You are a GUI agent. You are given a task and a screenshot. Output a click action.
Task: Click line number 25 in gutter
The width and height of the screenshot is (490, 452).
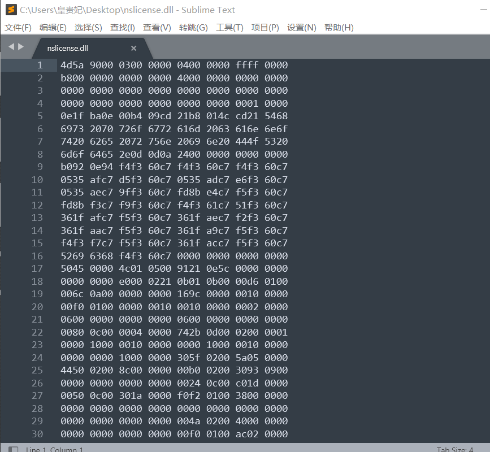click(x=37, y=370)
